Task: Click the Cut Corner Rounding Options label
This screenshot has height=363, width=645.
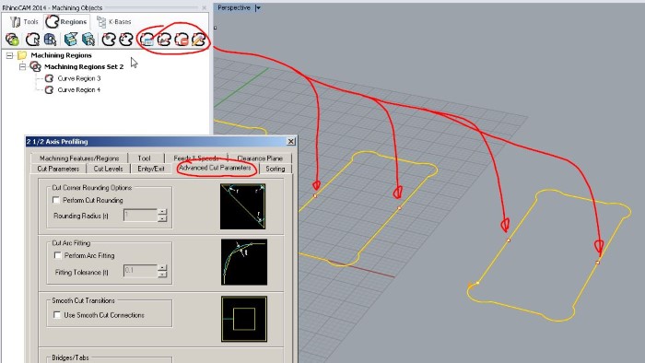Action: click(x=92, y=187)
